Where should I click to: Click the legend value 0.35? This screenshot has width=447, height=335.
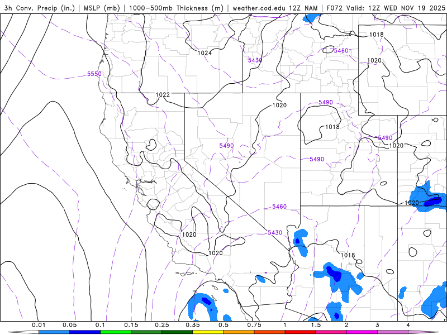pos(193,325)
